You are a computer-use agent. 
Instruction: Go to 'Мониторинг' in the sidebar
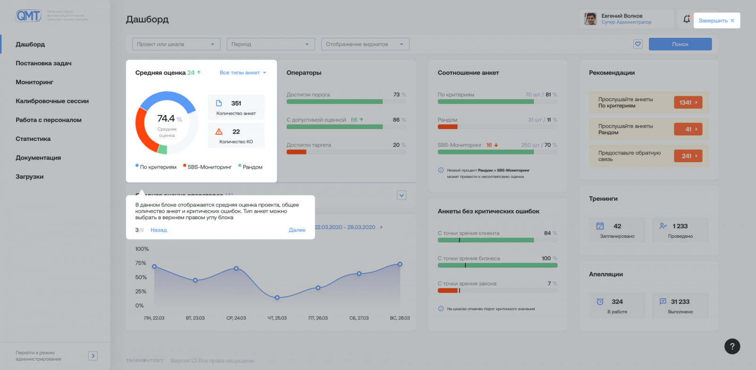tap(34, 82)
